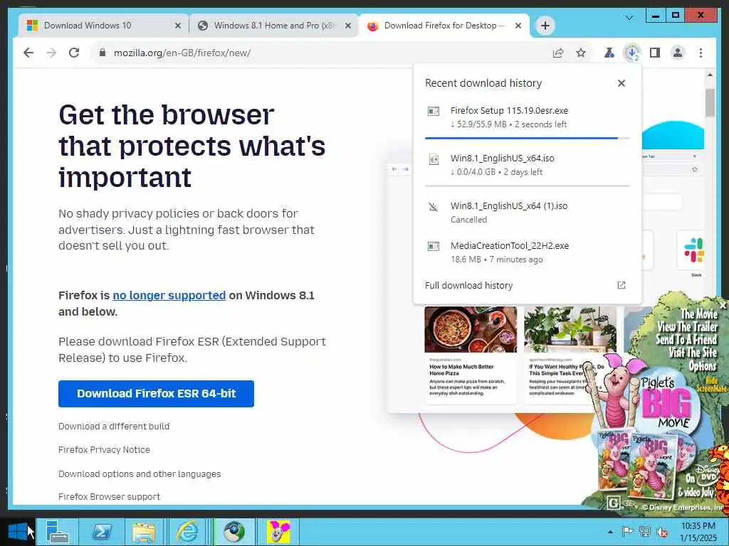Click the page vertical scrollbar thumb
Screen dimensions: 729x546
[x=710, y=102]
